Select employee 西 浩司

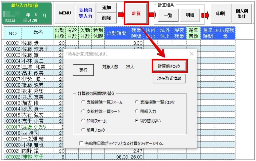[31, 133]
